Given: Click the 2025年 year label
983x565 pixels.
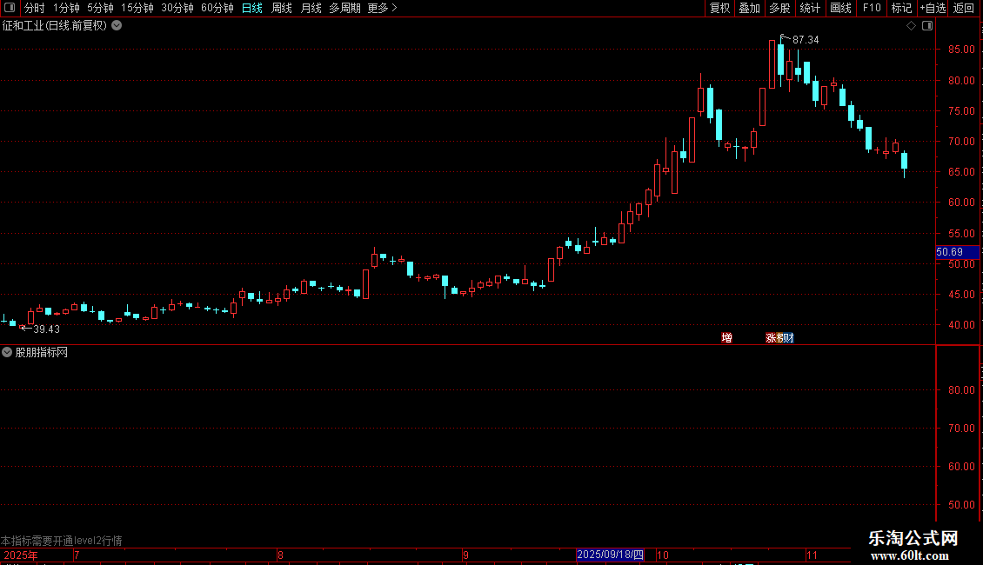Looking at the screenshot, I should click(x=21, y=555).
